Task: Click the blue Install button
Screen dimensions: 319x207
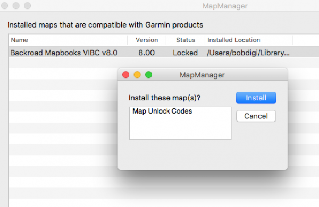Action: tap(256, 98)
